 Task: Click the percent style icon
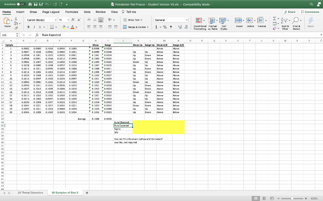165,27
